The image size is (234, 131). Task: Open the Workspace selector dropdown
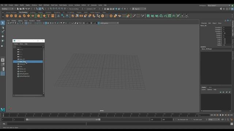pos(219,5)
